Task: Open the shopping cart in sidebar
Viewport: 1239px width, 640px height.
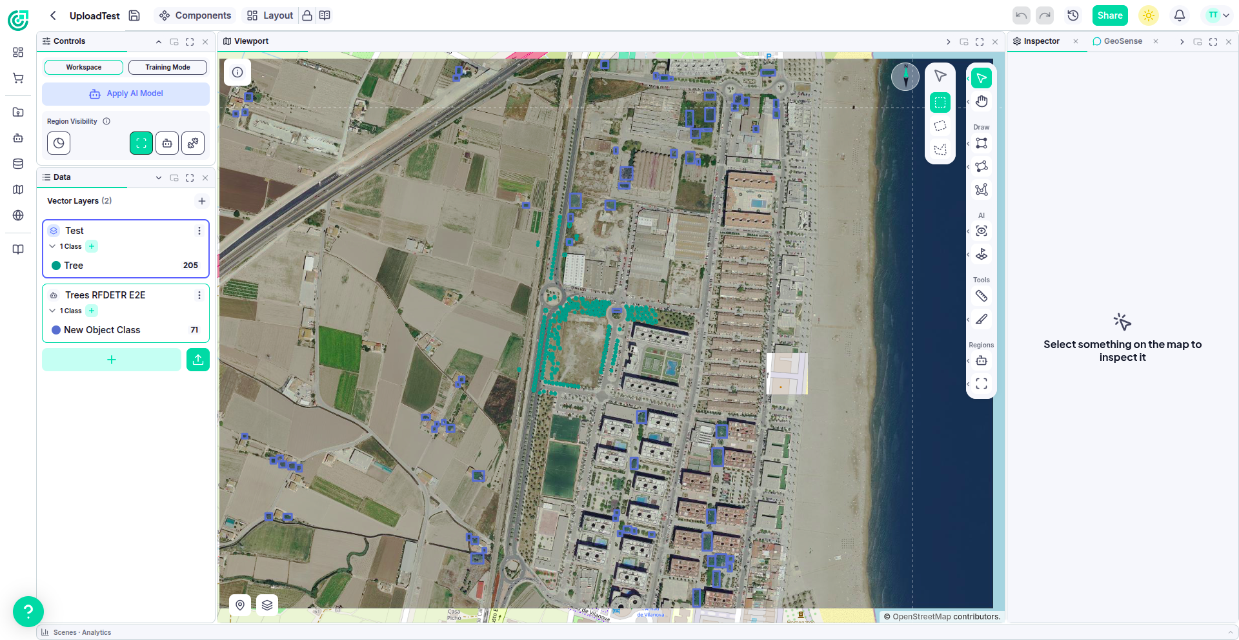Action: (x=18, y=79)
